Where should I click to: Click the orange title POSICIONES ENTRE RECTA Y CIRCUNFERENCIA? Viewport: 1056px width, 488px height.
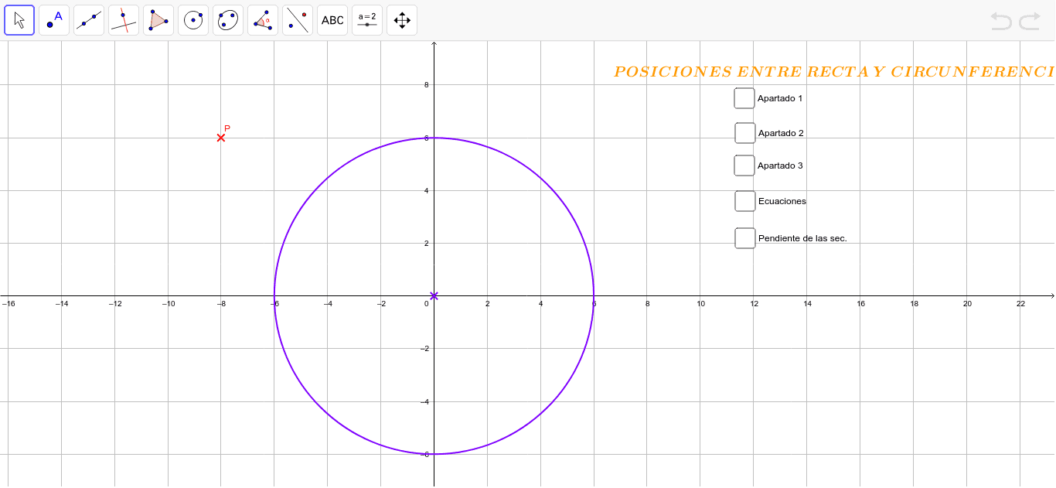tap(835, 72)
